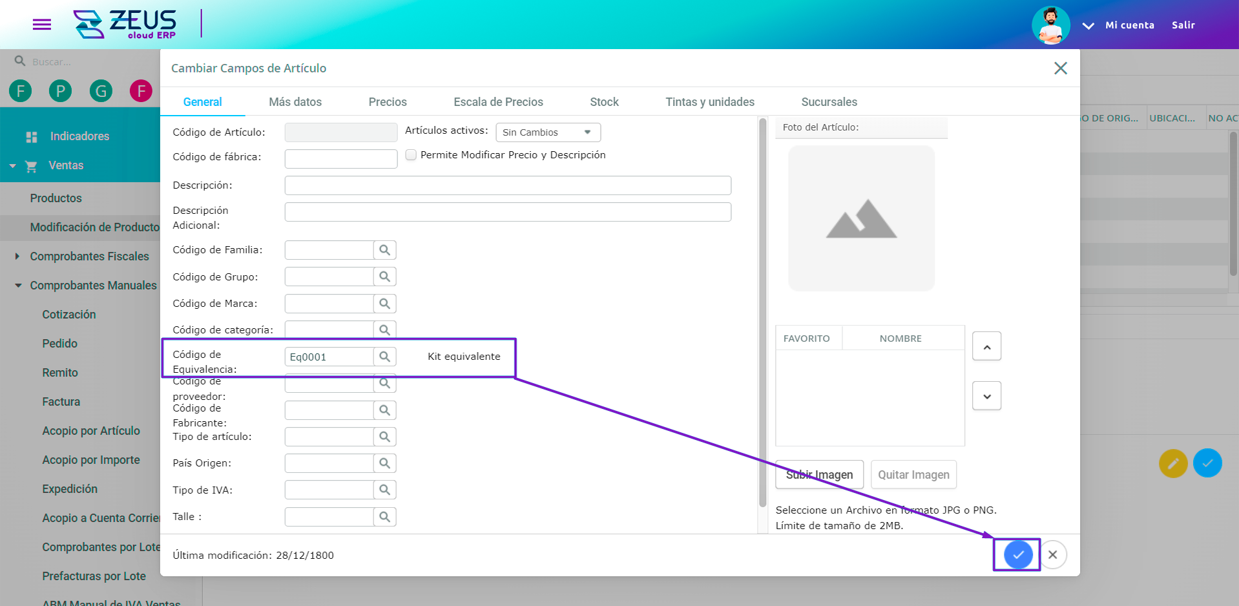Click the round blue checkmark above the pencil
This screenshot has width=1239, height=606.
click(x=1207, y=463)
